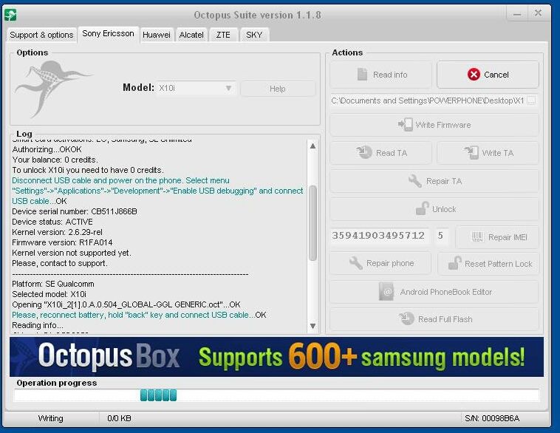The width and height of the screenshot is (560, 433).
Task: Close the Octopus Suite window
Action: (538, 13)
